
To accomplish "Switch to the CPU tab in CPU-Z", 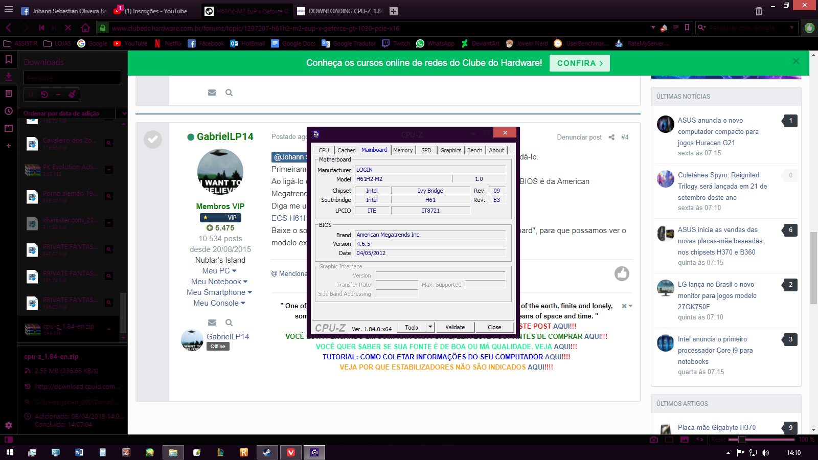I will pyautogui.click(x=324, y=150).
